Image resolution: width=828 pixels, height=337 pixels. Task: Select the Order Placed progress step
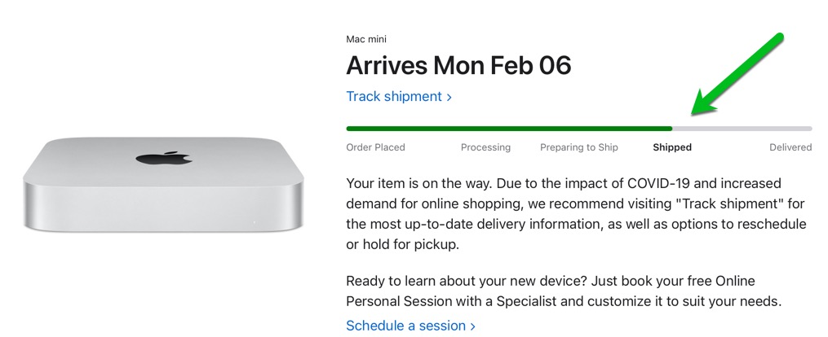(375, 147)
